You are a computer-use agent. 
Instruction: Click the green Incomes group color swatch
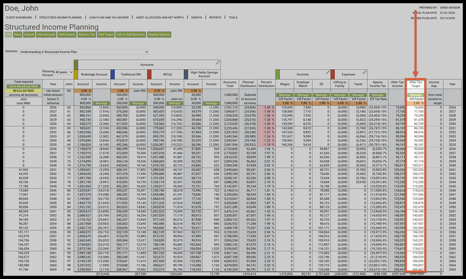pyautogui.click(x=278, y=74)
